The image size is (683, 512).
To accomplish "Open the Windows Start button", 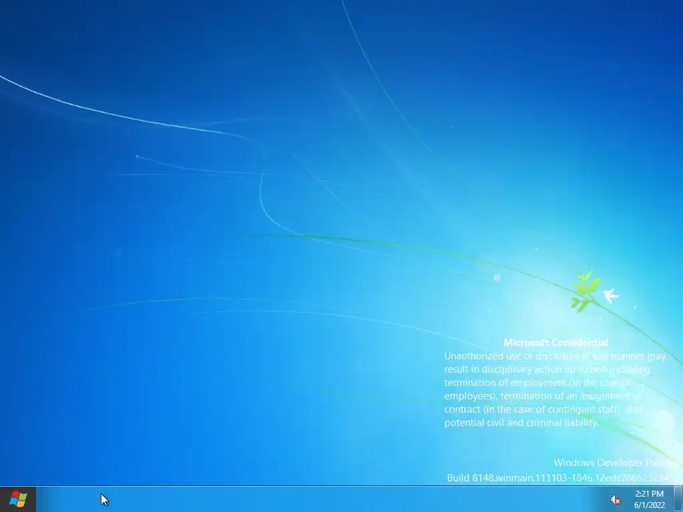I will (x=18, y=499).
